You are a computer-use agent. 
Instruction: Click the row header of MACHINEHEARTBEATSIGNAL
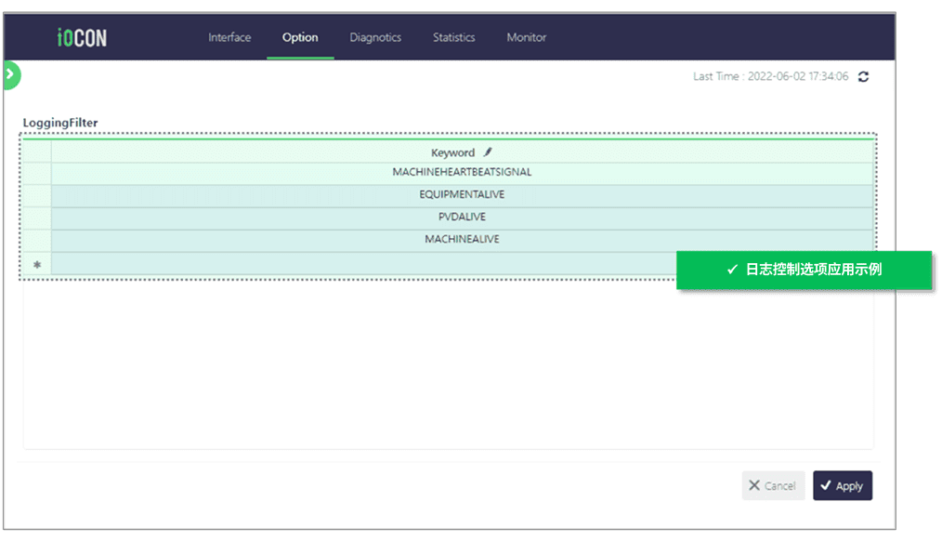37,173
